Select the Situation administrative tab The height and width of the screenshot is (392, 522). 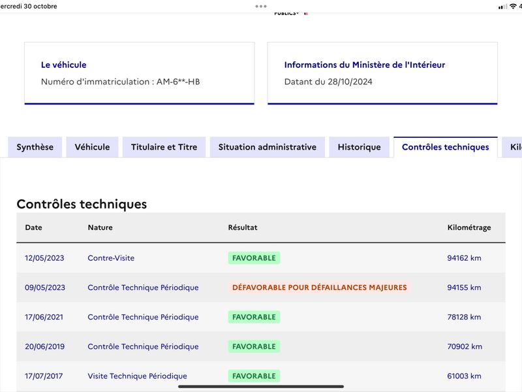(268, 147)
